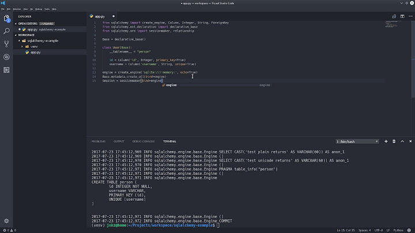Change the UTF-8 encoding in status bar

coord(379,230)
